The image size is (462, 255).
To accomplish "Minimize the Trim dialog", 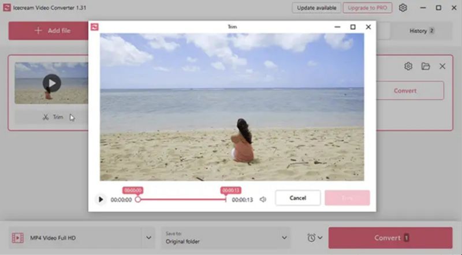I will 337,27.
